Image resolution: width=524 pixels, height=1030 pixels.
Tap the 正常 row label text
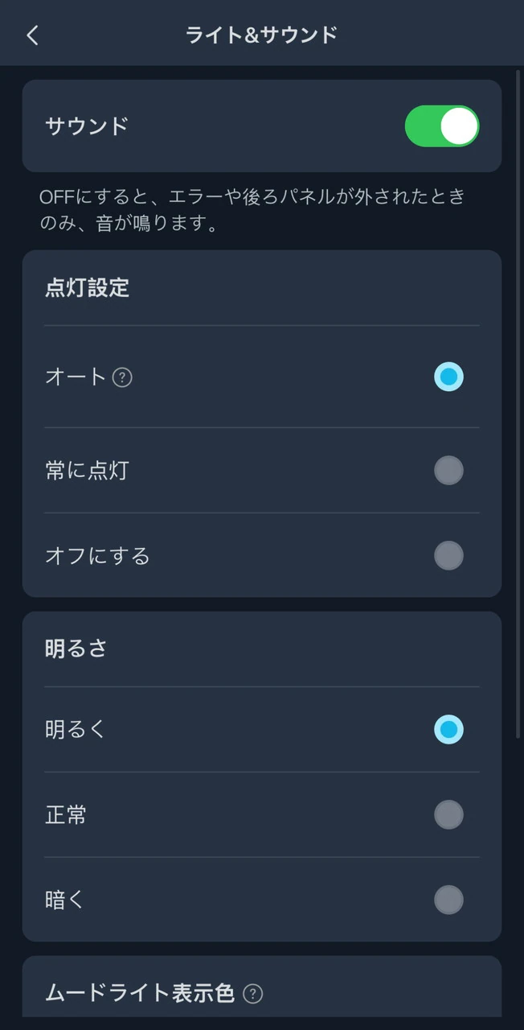66,814
